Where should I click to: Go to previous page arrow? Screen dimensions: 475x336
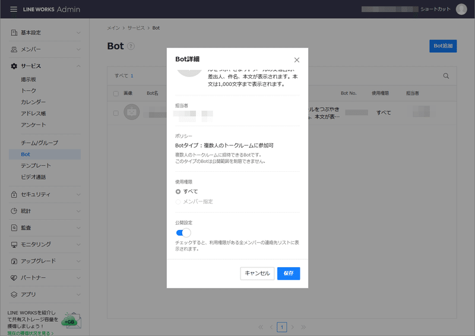[x=271, y=327]
